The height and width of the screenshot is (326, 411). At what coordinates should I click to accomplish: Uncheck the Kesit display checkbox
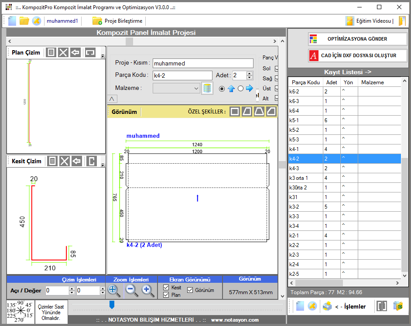click(166, 288)
